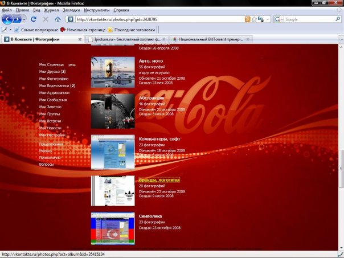
Task: Open Мои Друзья link
Action: coord(52,72)
